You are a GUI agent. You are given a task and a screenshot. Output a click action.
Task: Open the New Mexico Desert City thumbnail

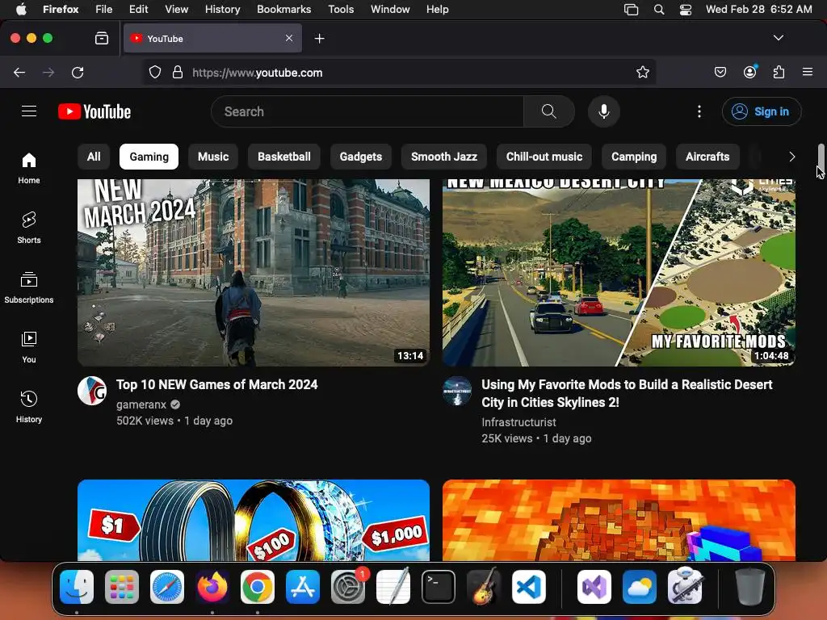[619, 273]
